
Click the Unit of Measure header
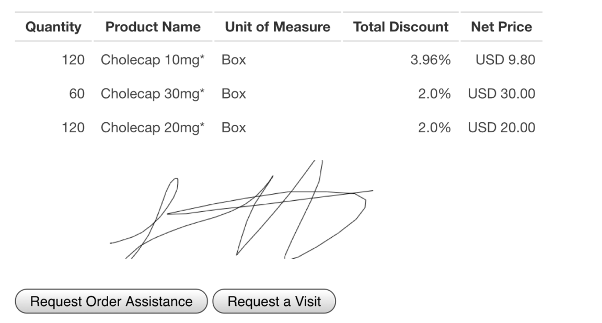277,27
